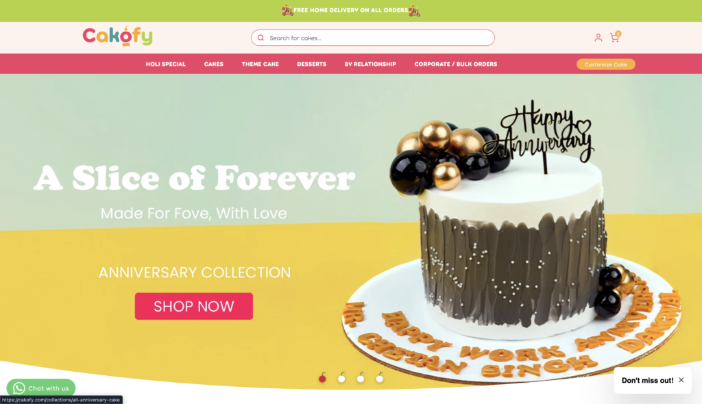Expand the Theme Cake menu
The width and height of the screenshot is (702, 404).
[x=260, y=64]
